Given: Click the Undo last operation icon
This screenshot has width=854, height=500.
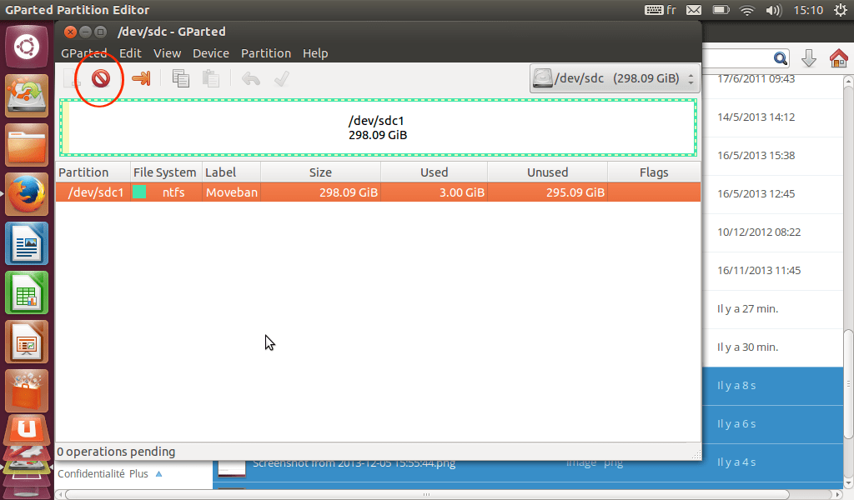Looking at the screenshot, I should [x=251, y=79].
